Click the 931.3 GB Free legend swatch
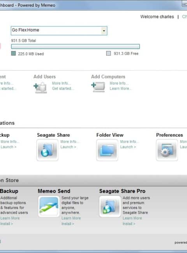The width and height of the screenshot is (187, 253). 109,53
